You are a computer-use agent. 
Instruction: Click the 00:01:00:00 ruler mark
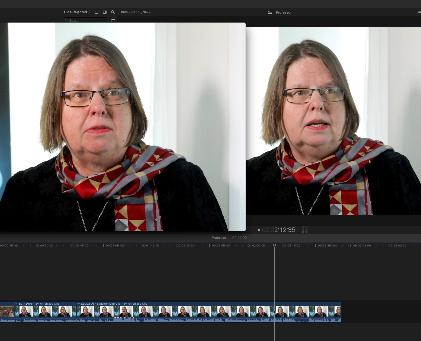[115, 245]
